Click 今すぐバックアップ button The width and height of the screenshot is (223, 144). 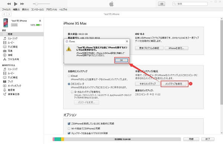tap(148, 84)
